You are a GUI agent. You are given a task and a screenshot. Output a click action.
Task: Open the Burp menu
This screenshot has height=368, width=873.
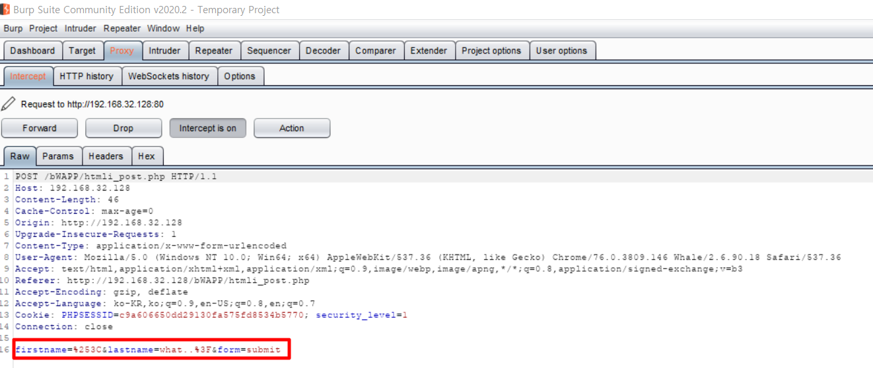tap(13, 28)
